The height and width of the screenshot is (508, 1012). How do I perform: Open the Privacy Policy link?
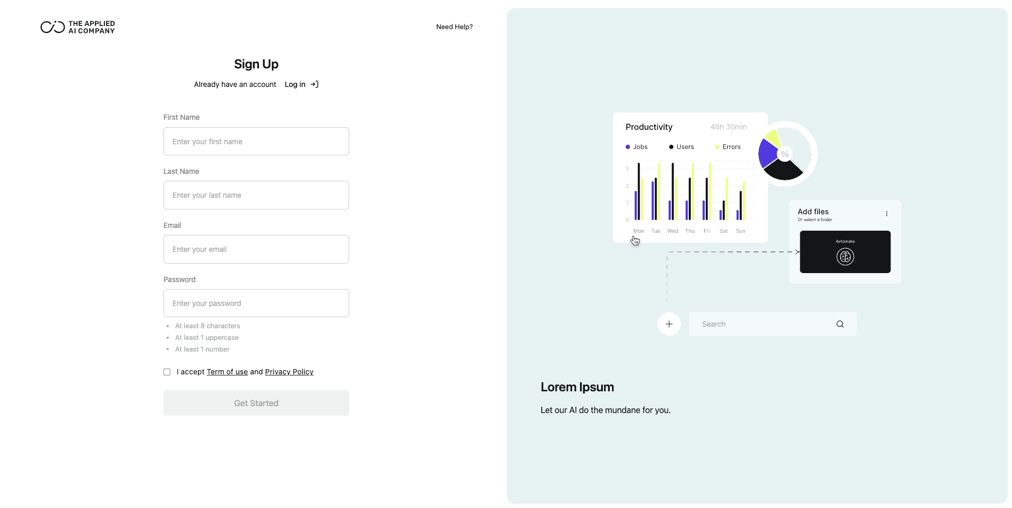(289, 372)
